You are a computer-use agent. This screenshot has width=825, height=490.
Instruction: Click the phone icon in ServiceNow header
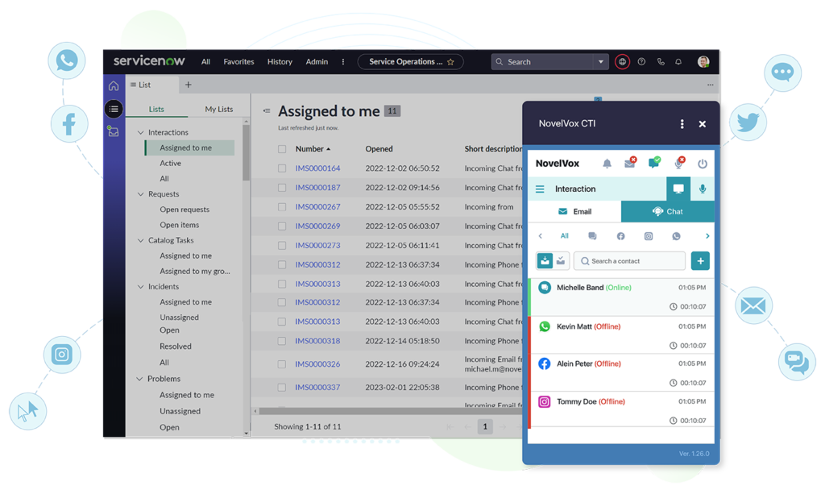pyautogui.click(x=661, y=62)
